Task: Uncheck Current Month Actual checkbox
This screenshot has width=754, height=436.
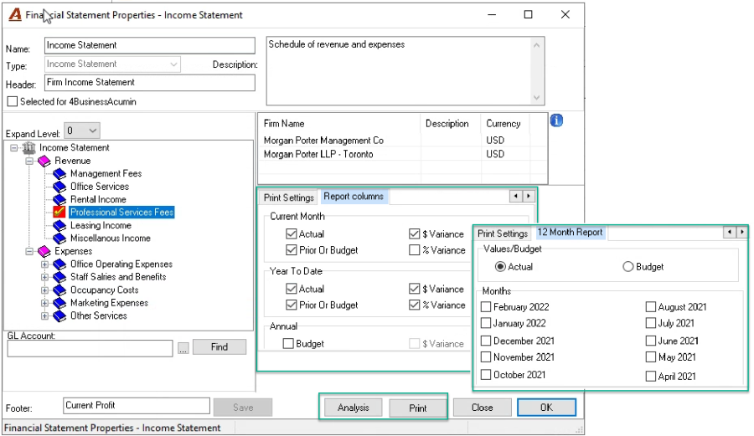Action: (x=291, y=233)
